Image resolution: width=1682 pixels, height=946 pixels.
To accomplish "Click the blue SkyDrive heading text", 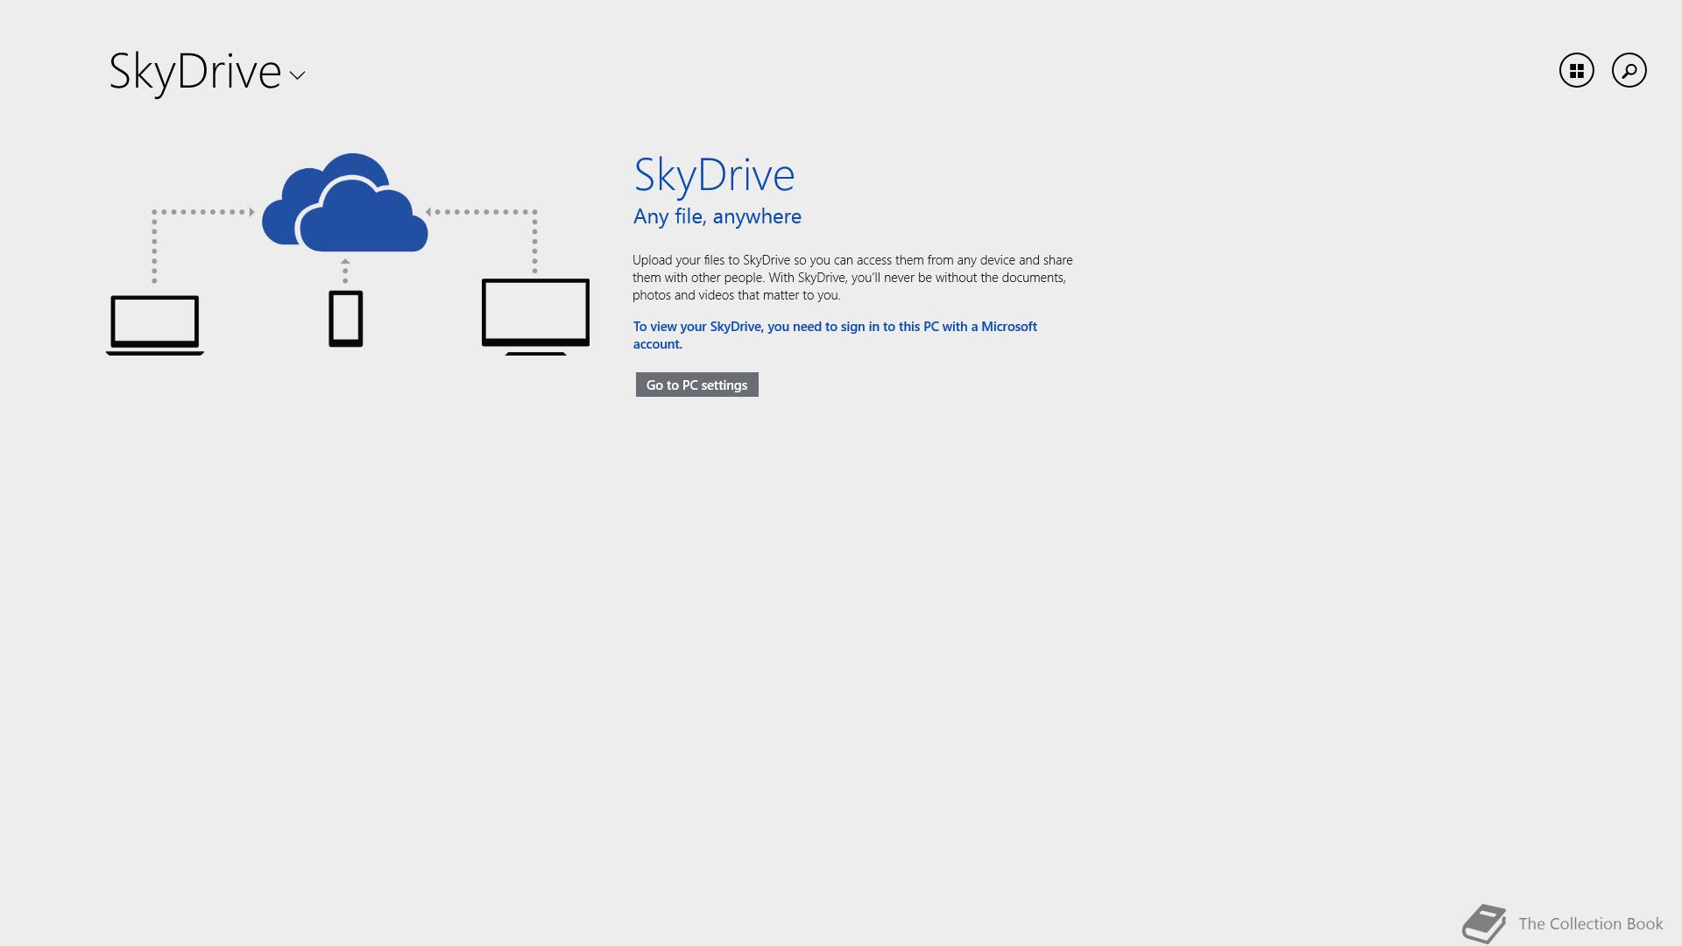I will [x=714, y=175].
